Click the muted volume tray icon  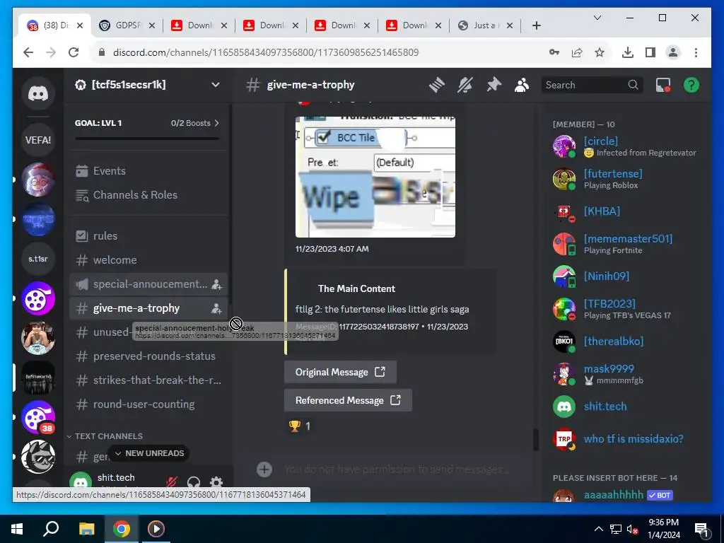632,529
